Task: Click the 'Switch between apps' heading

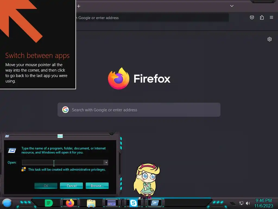Action: pyautogui.click(x=37, y=56)
